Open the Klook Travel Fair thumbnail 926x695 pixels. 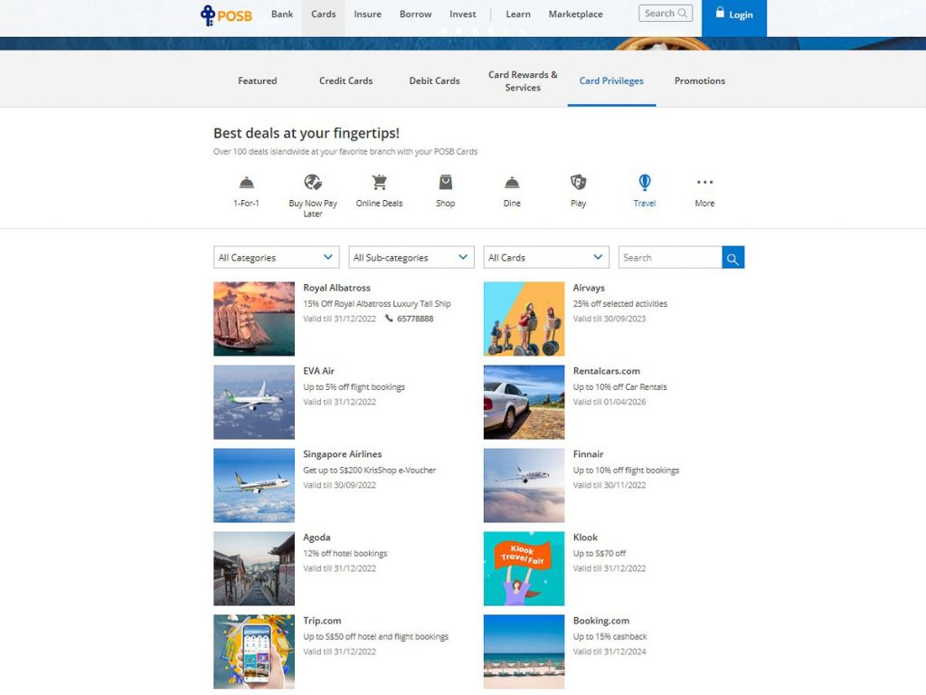(524, 568)
